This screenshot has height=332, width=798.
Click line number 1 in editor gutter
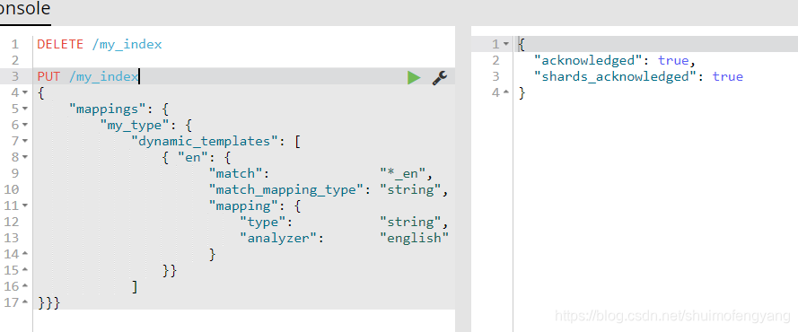[14, 44]
